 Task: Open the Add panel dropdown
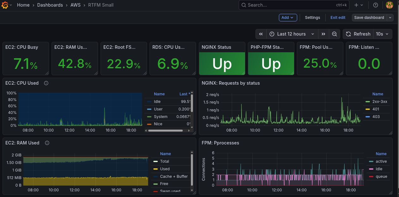point(288,18)
